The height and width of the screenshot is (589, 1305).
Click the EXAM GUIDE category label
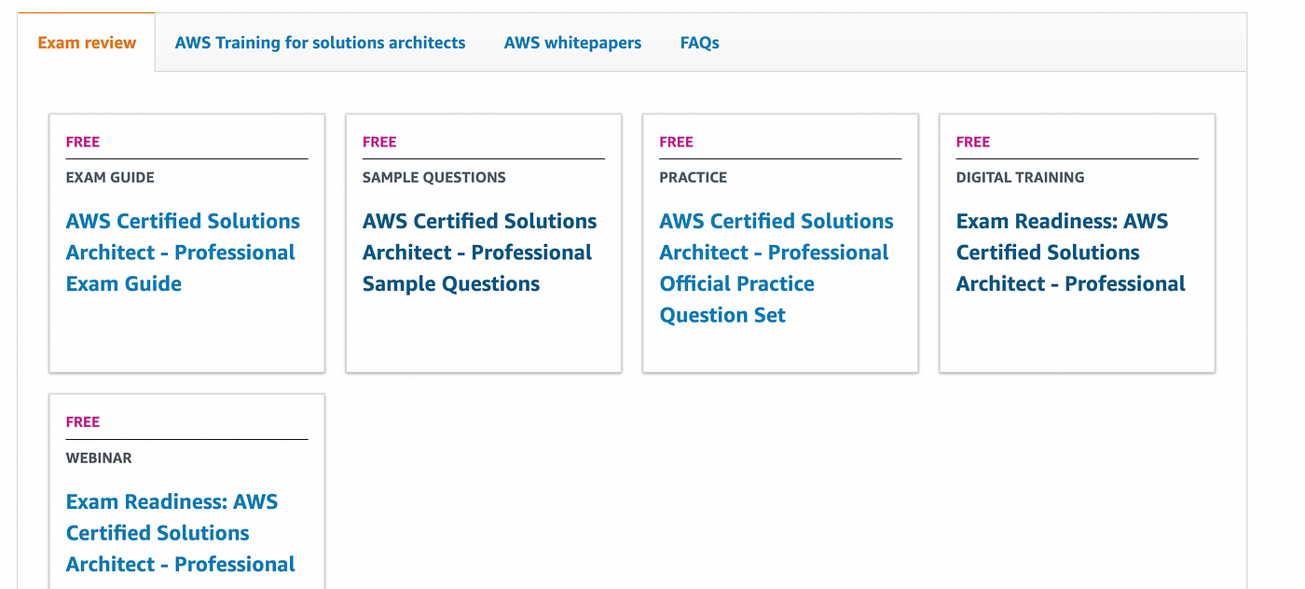[x=110, y=177]
